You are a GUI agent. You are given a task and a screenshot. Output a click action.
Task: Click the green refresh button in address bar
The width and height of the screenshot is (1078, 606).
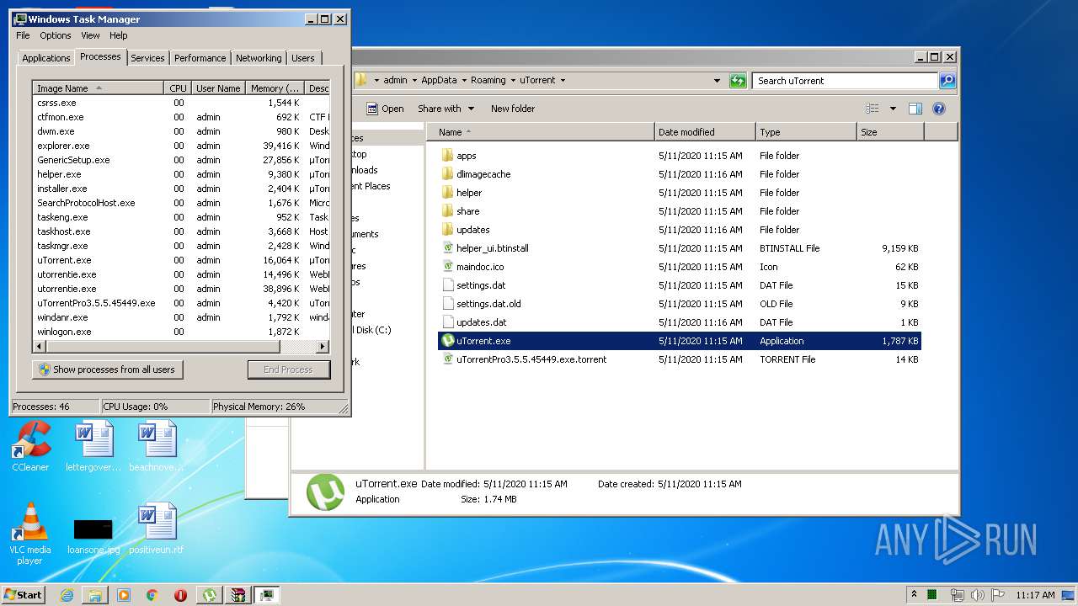[x=738, y=81]
